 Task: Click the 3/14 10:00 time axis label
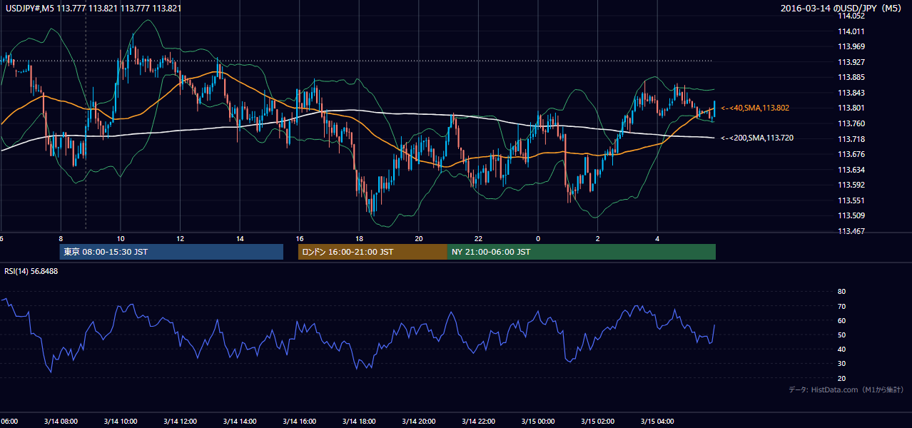pyautogui.click(x=120, y=421)
